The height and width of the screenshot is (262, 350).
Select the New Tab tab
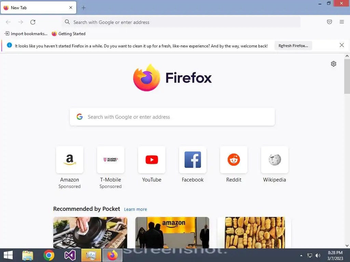point(38,8)
